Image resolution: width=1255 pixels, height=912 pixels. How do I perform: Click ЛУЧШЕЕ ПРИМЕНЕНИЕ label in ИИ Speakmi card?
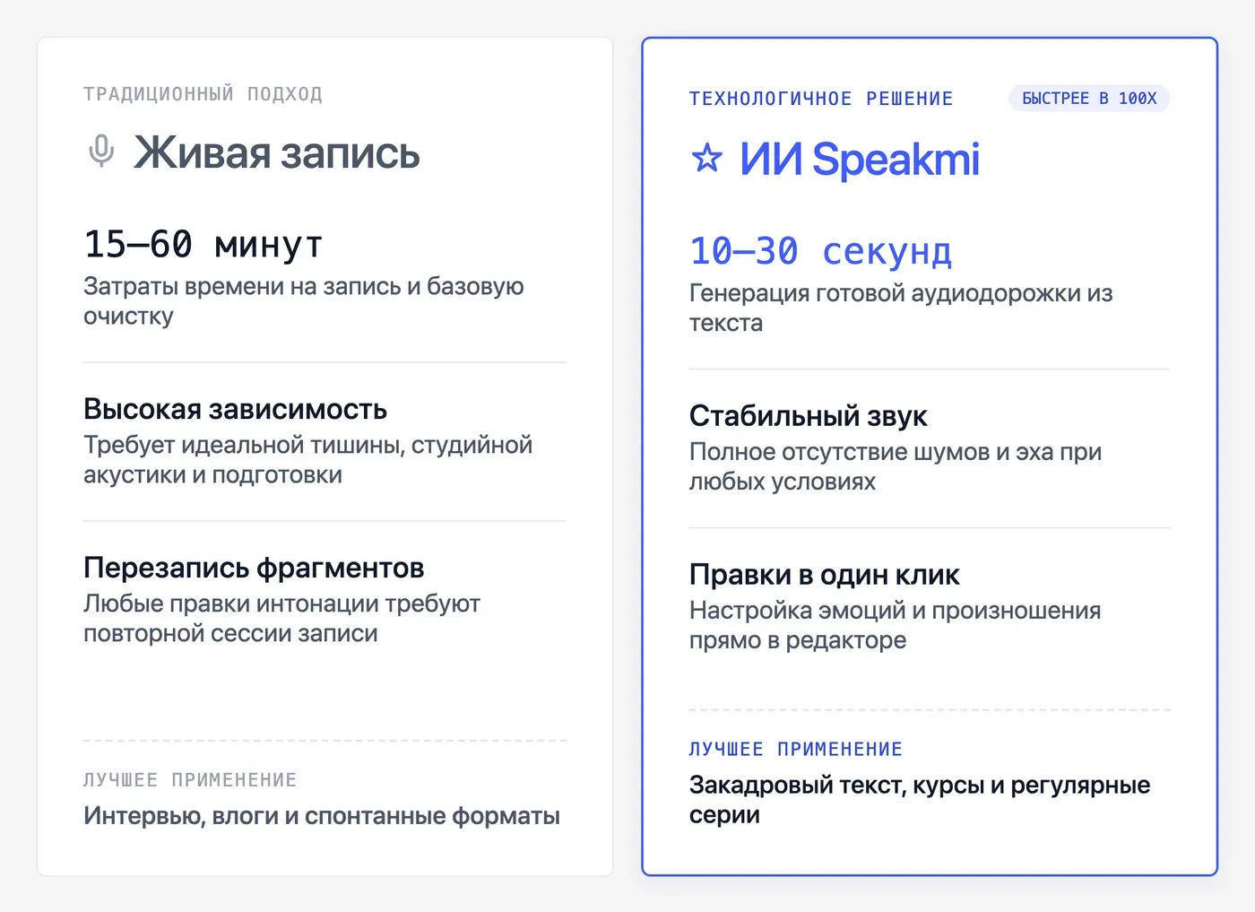[796, 749]
